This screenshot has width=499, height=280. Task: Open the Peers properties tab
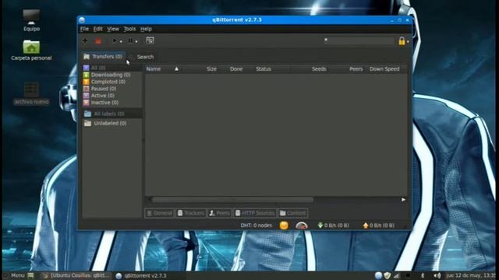[x=219, y=213]
